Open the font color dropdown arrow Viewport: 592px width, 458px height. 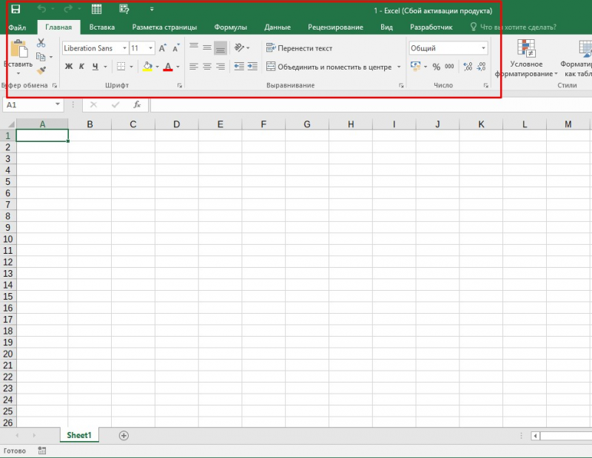178,67
